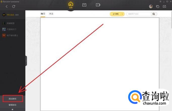Viewport: 172px width, 111px height.
Task: Open the checkmark tasks icon
Action: 164,7
